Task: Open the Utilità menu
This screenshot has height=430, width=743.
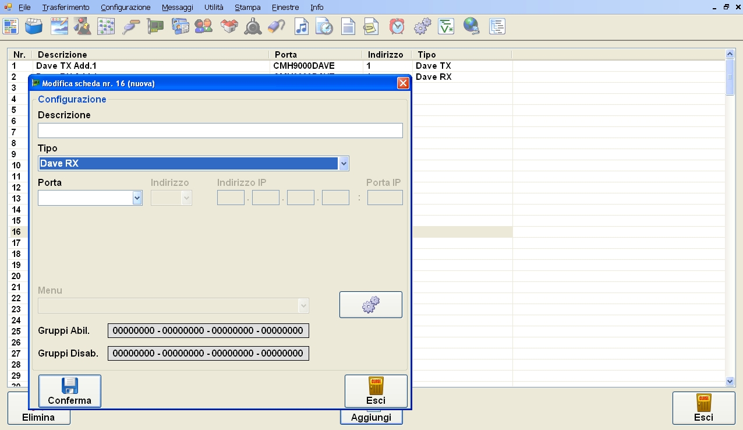Action: point(214,8)
